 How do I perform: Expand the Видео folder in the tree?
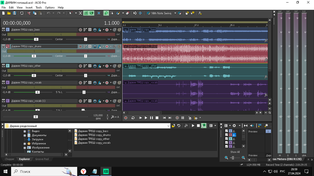click(x=25, y=131)
